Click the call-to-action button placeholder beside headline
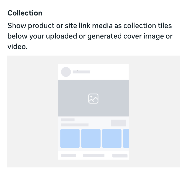Viewport: 187px width, 174px height. [118, 123]
